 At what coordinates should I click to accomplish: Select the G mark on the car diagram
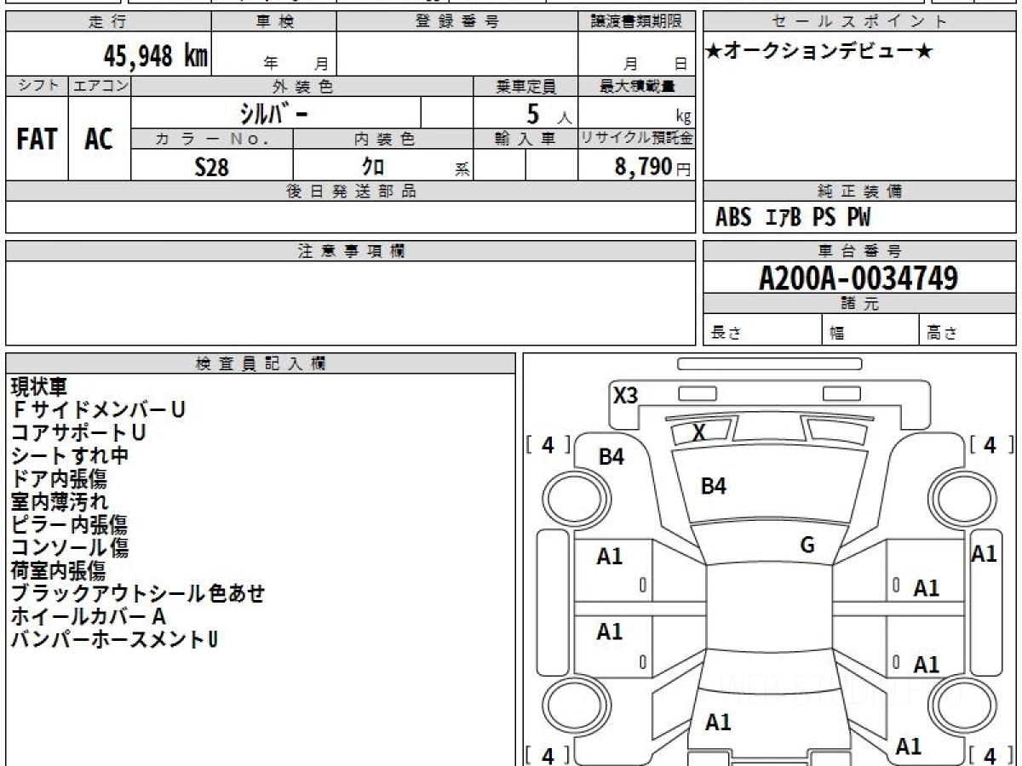807,546
